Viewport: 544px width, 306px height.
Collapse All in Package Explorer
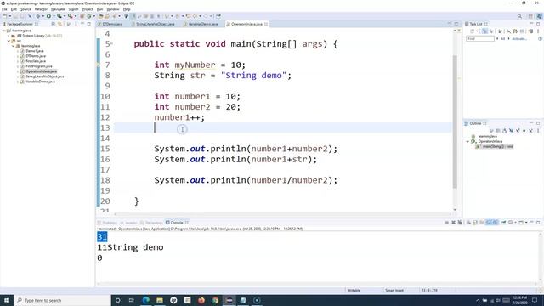coord(53,24)
